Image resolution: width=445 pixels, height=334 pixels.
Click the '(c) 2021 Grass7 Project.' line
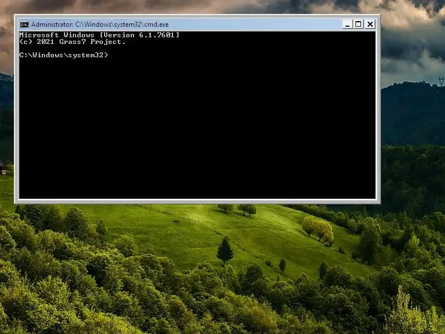point(72,42)
